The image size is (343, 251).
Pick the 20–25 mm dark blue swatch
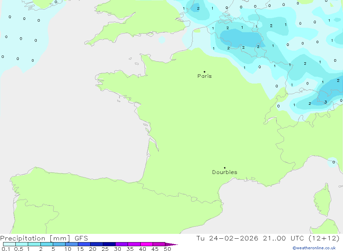coord(97,244)
